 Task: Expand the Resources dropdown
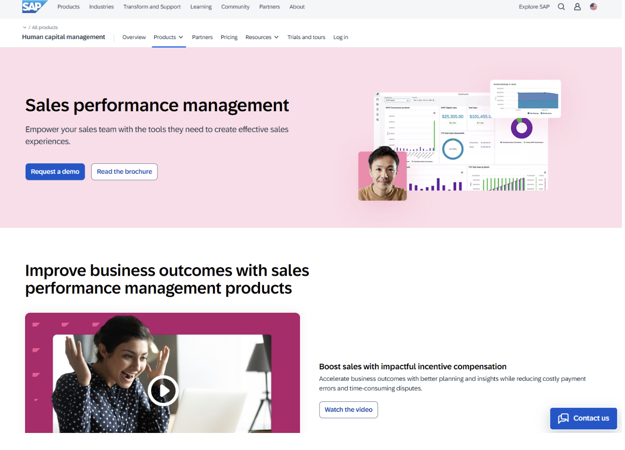coord(261,37)
